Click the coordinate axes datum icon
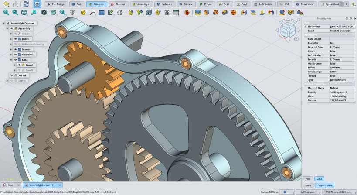357x195 pixels. 92,13
